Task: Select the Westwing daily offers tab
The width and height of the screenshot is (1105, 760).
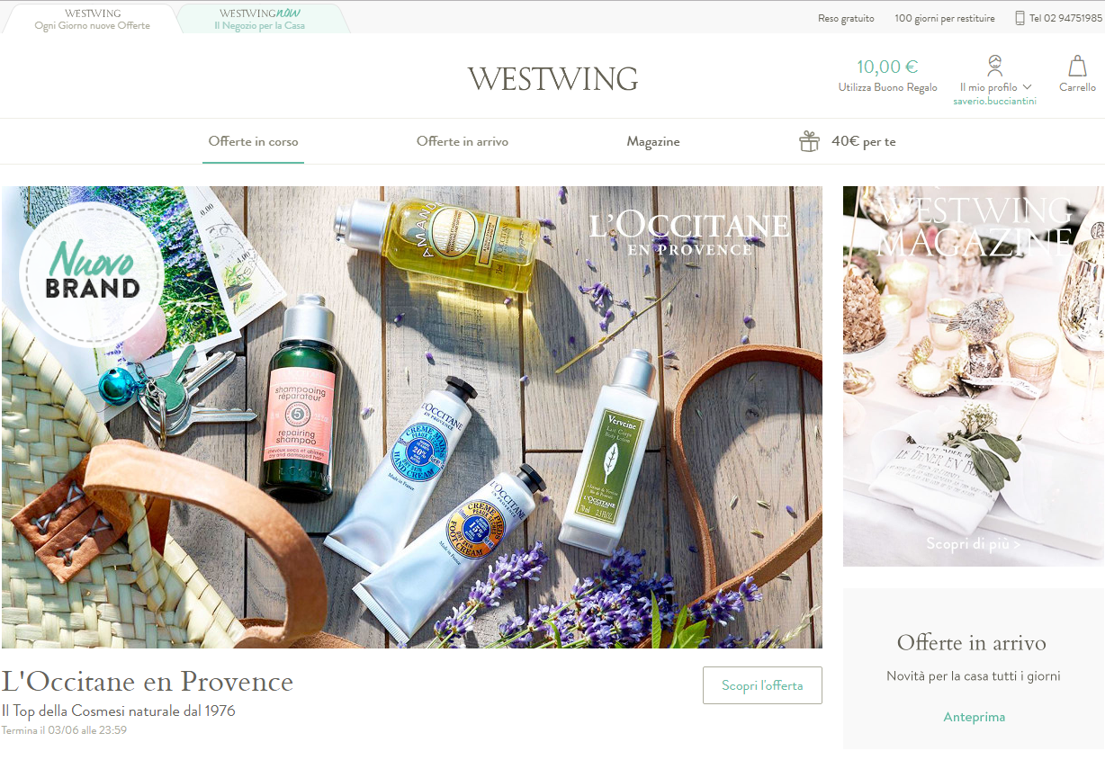Action: [92, 19]
